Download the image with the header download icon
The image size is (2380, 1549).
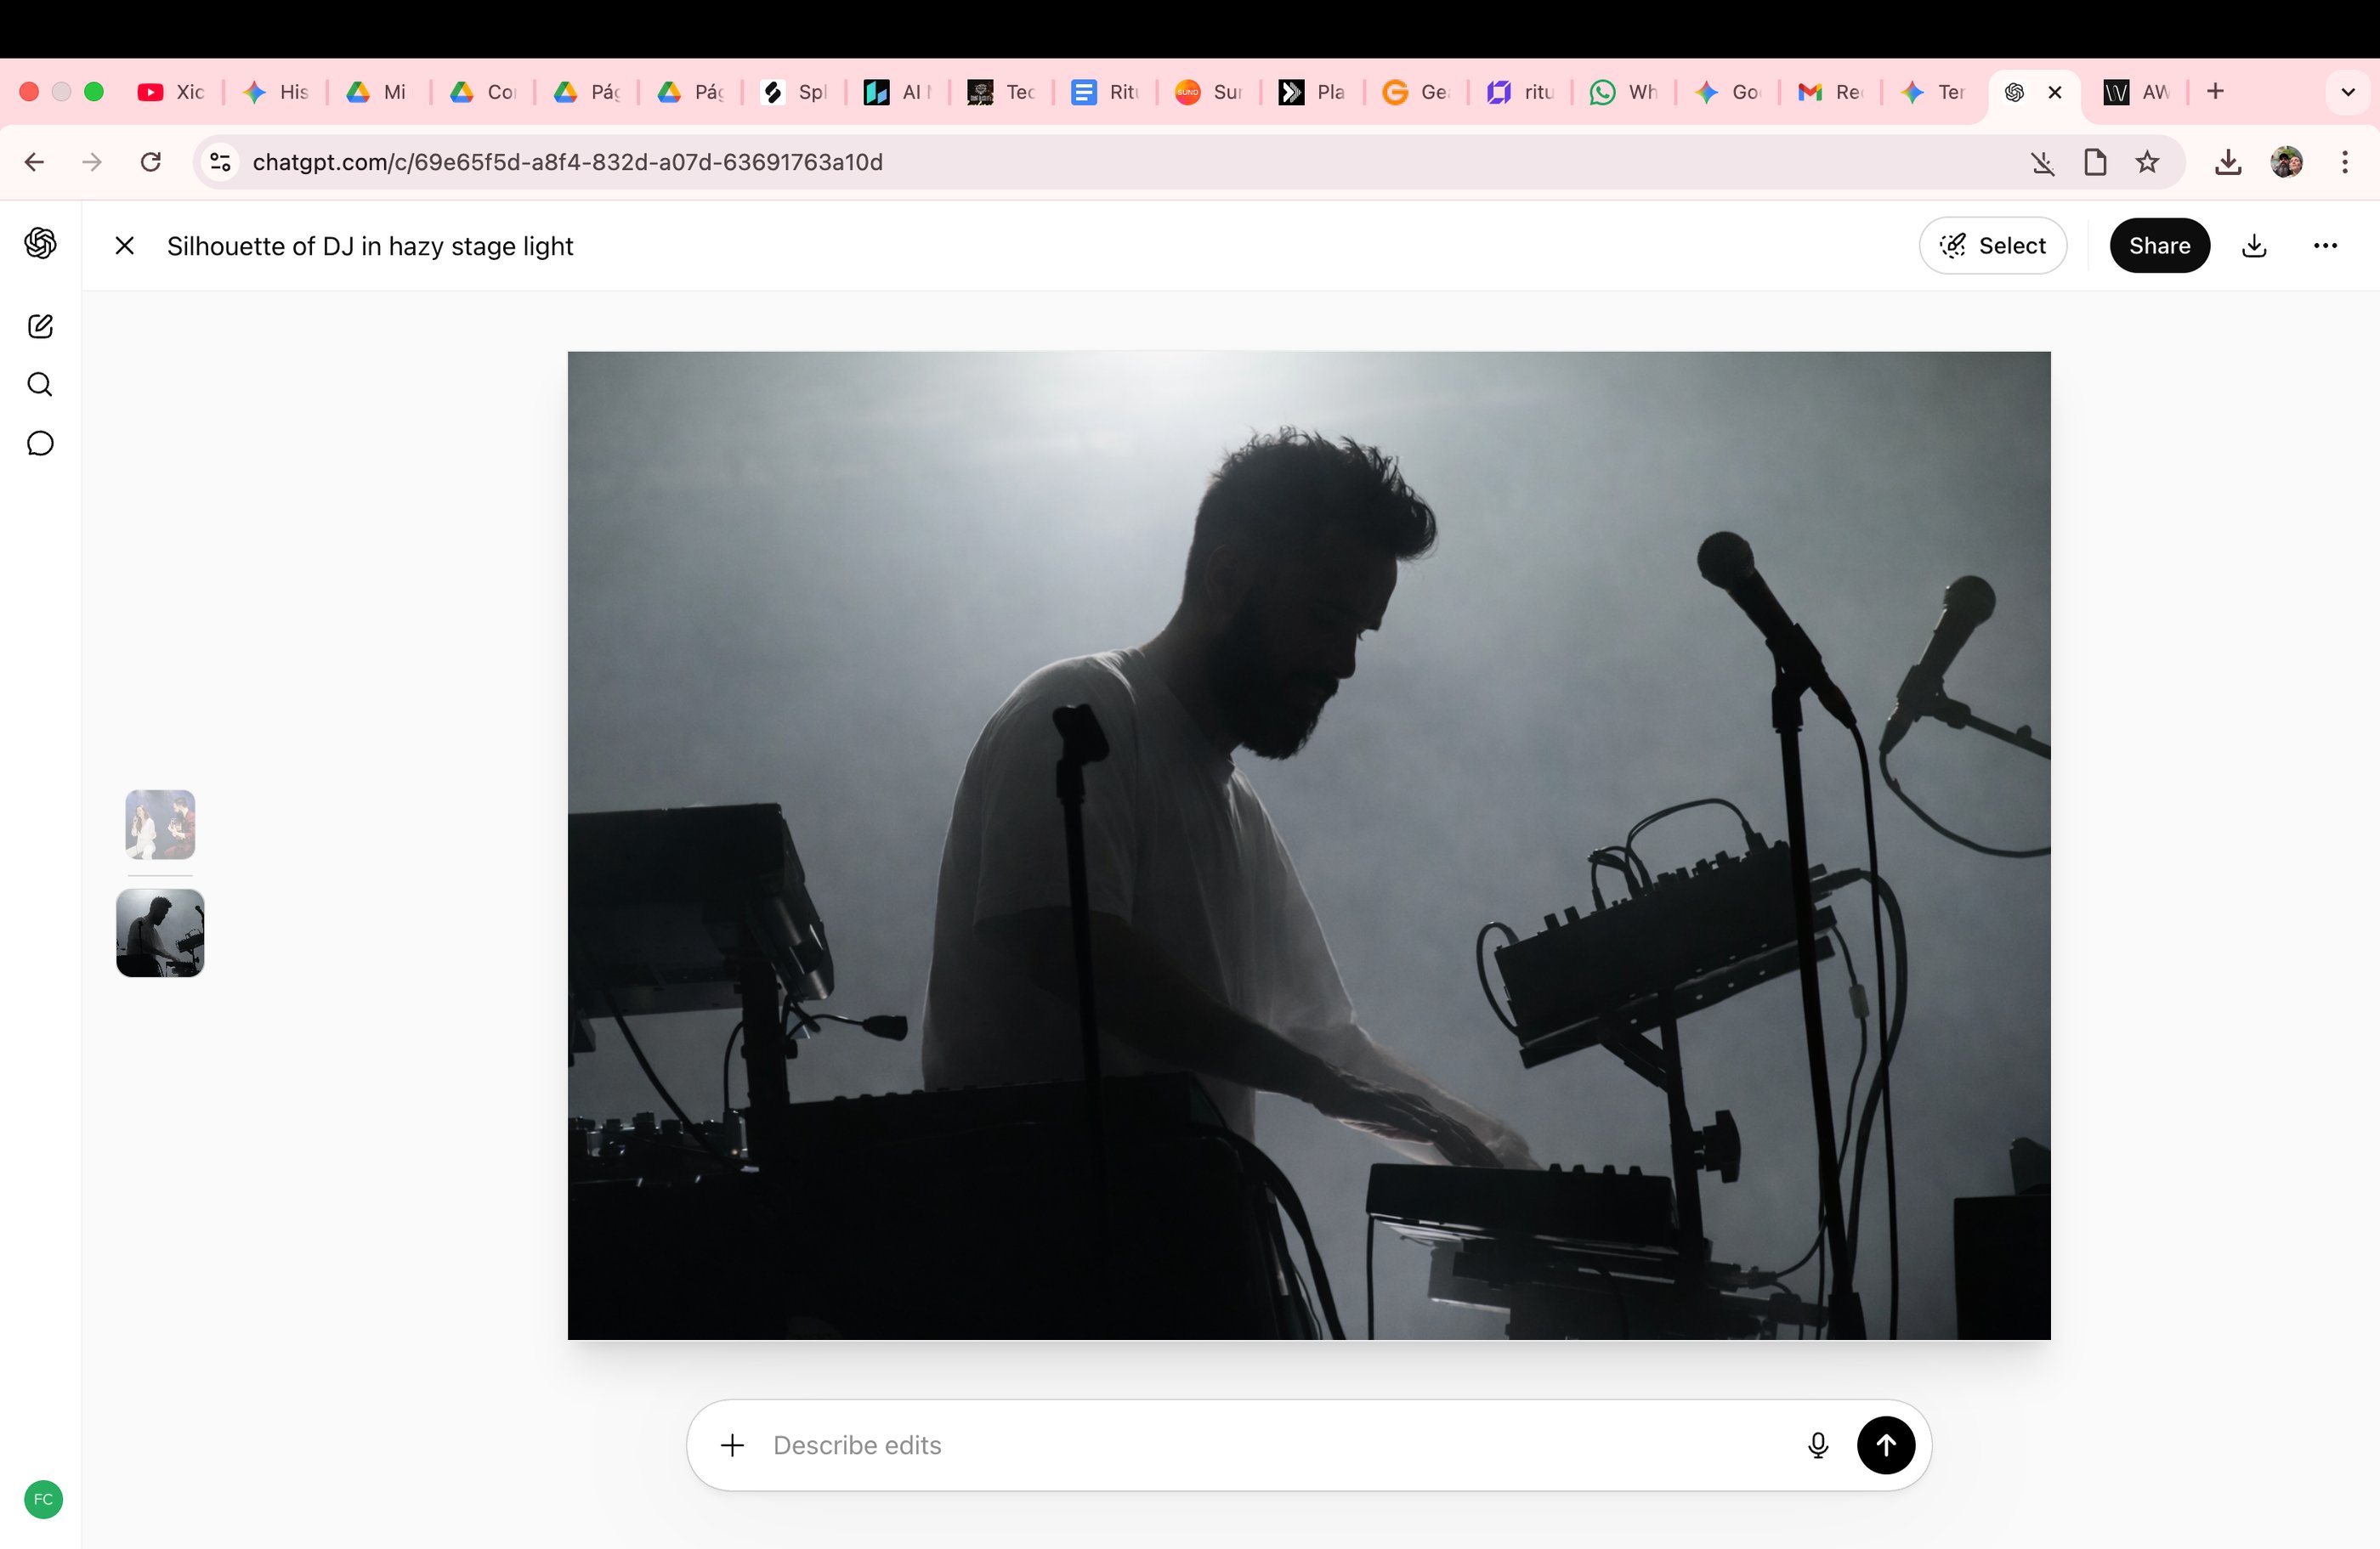[x=2254, y=246]
